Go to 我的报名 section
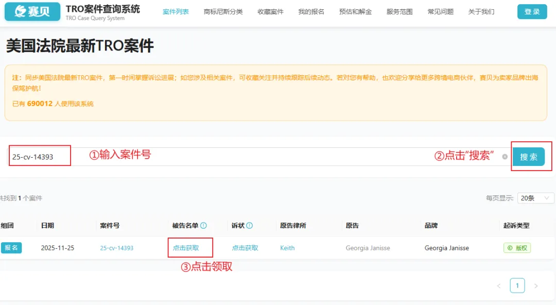The width and height of the screenshot is (556, 305). (312, 11)
